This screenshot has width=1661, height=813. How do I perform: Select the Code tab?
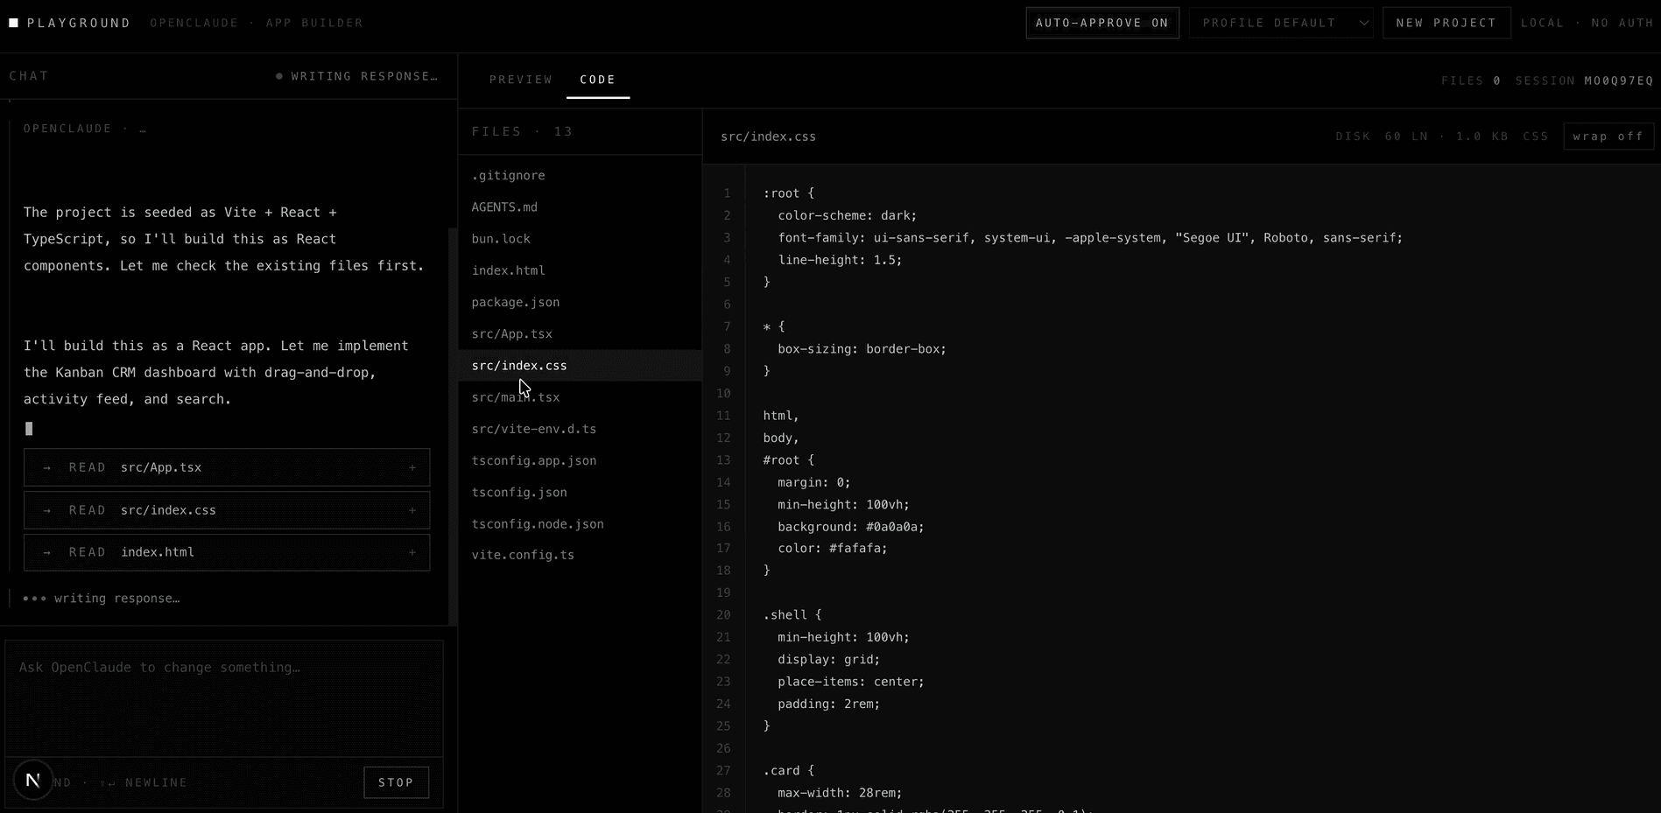(x=597, y=80)
